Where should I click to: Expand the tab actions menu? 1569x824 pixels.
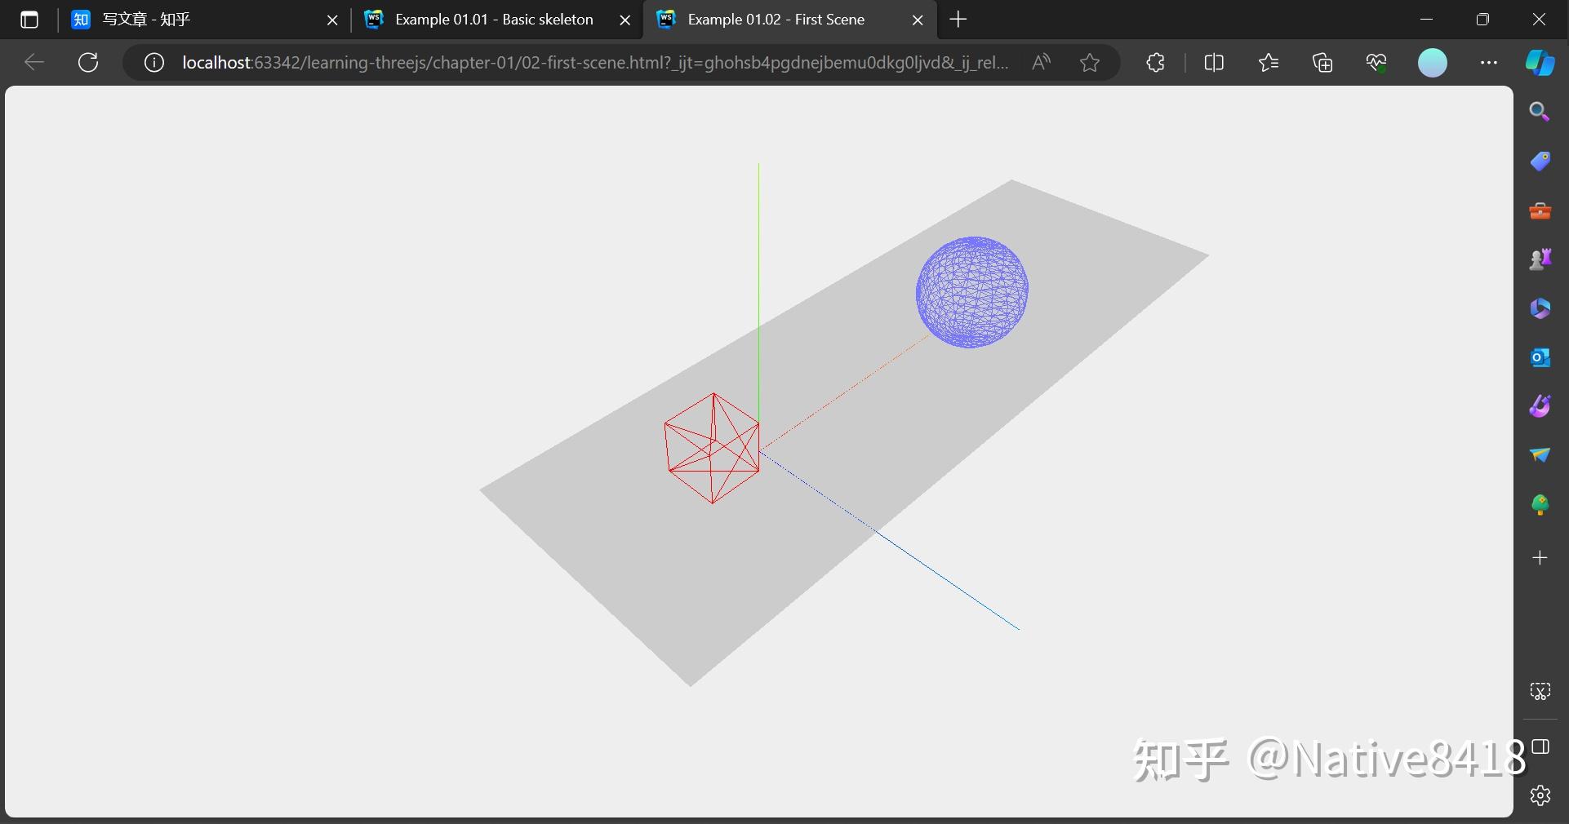[29, 20]
